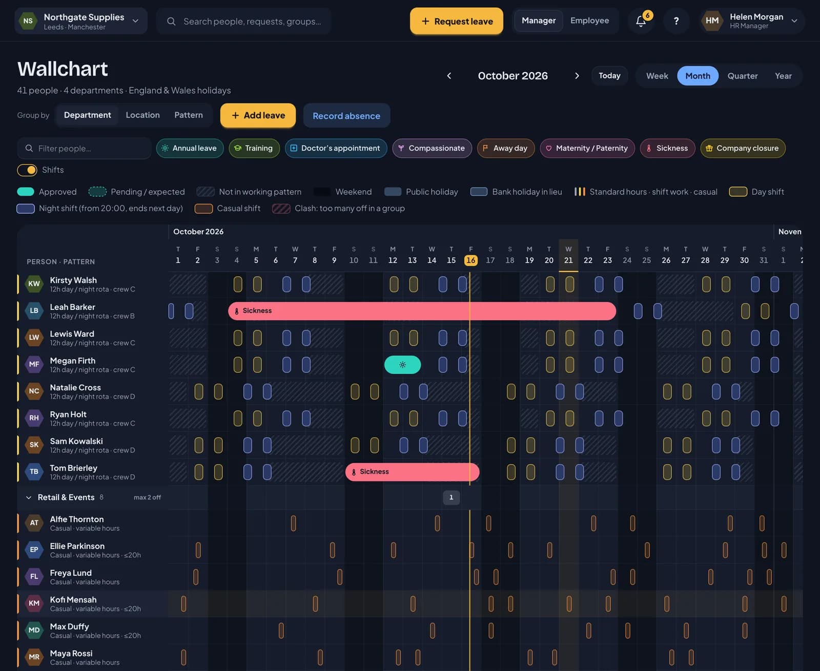Open the Northgate Supplies company dropdown
820x671 pixels.
click(81, 21)
